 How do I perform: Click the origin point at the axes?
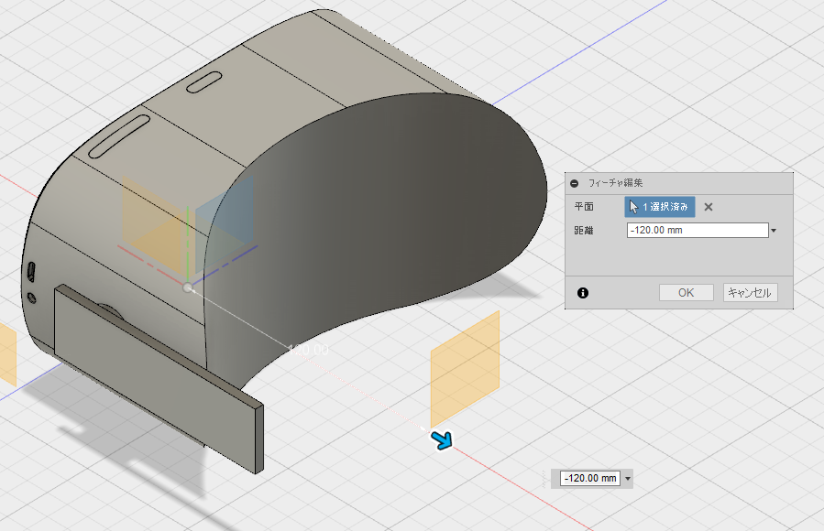(x=188, y=287)
